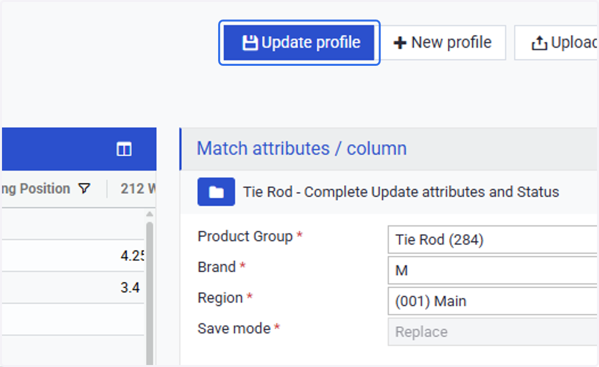Click the grid vertical scrollbar thumb
The width and height of the screenshot is (599, 367).
pyautogui.click(x=149, y=294)
